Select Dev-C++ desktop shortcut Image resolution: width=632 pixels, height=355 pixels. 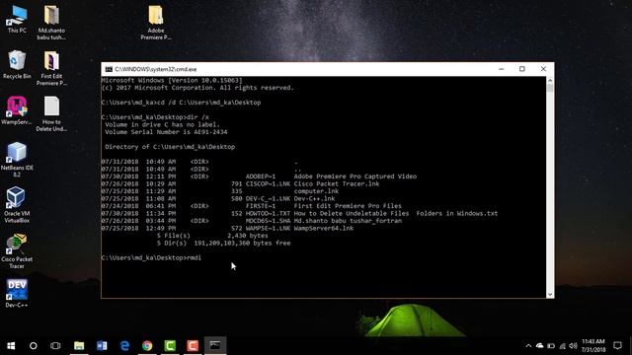[17, 294]
